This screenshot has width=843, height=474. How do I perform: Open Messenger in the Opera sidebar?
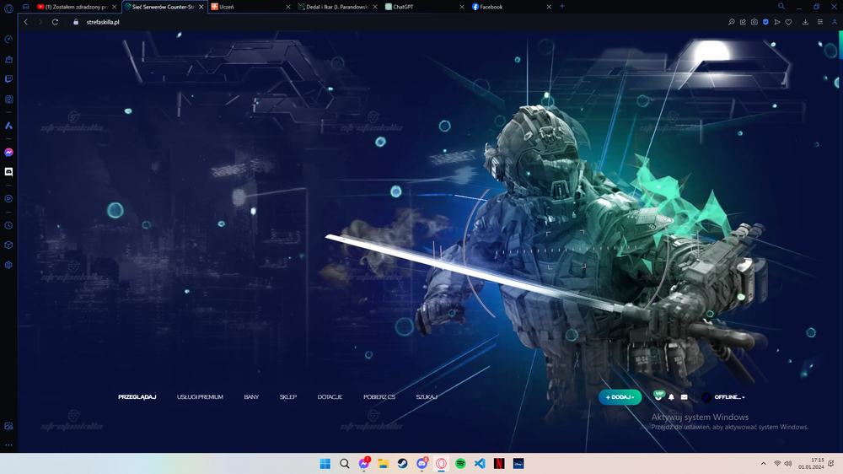pyautogui.click(x=8, y=153)
